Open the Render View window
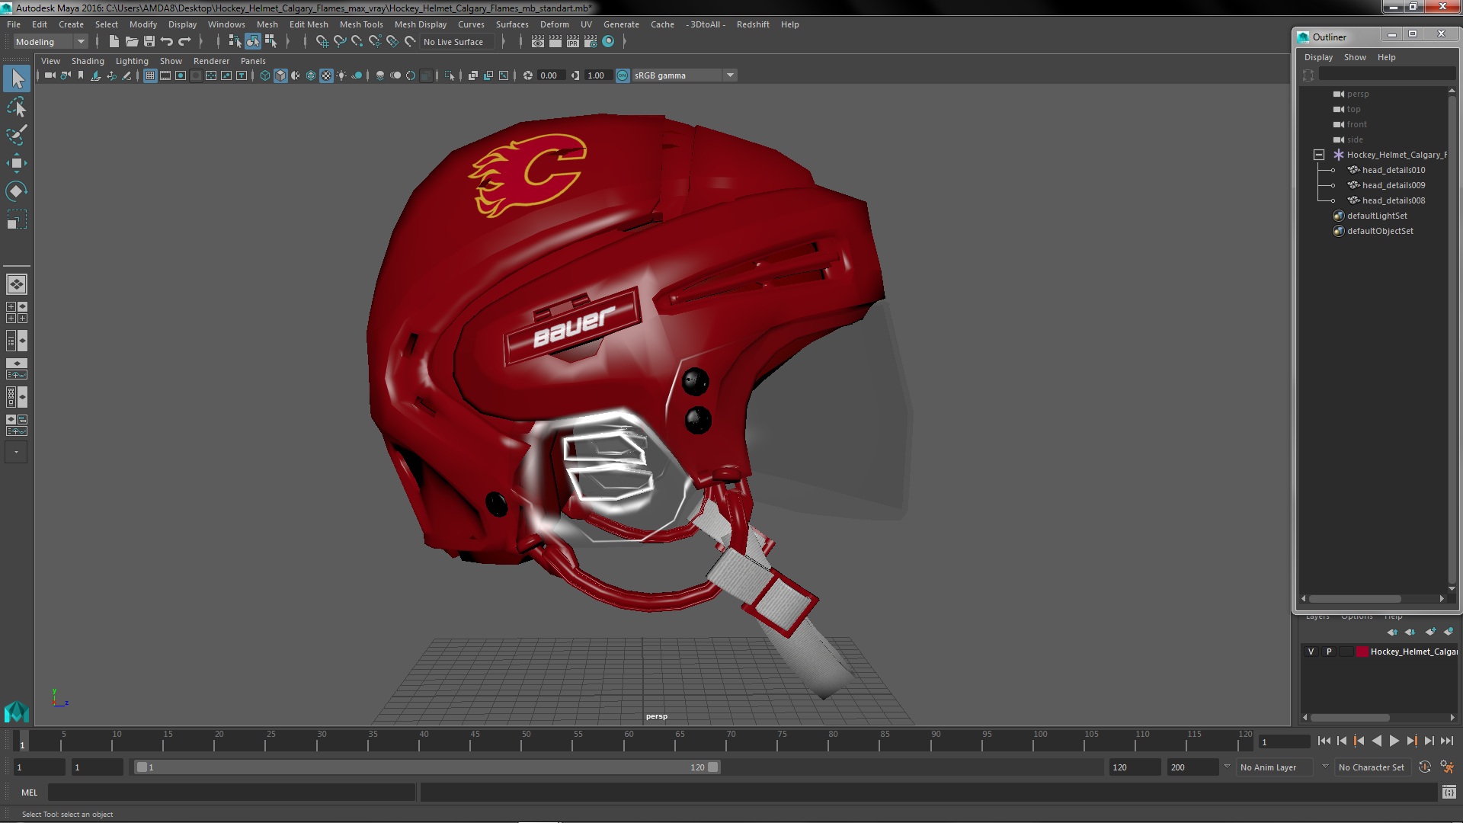Screen dimensions: 1463x823 click(538, 42)
